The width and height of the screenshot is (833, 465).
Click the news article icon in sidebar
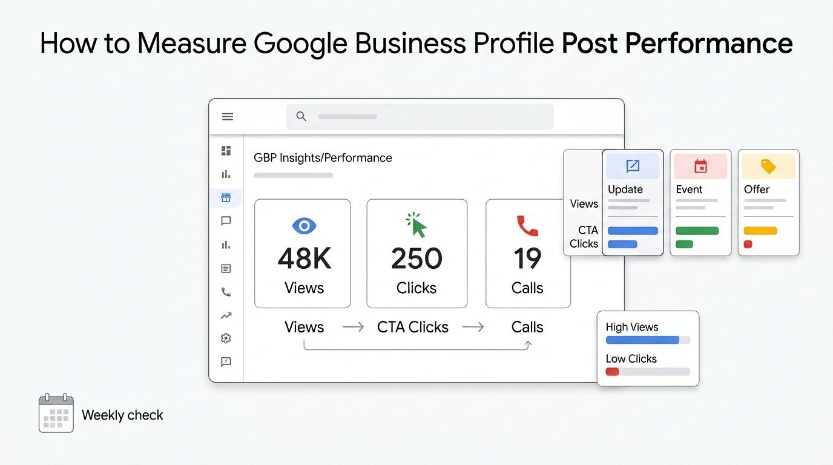(226, 268)
